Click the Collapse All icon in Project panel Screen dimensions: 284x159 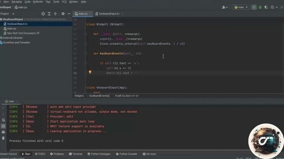(55, 14)
